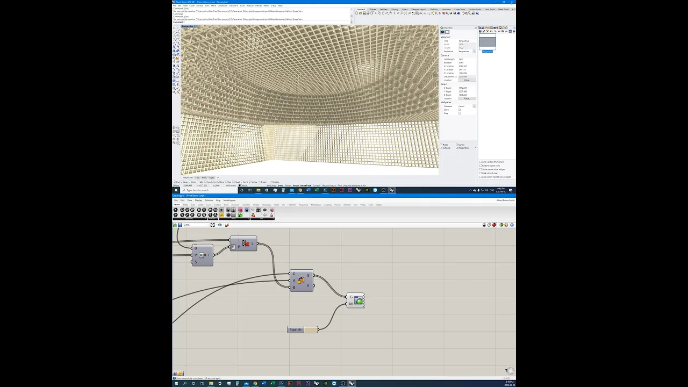Toggle Record History in status bar
This screenshot has width=688, height=387.
pos(329,185)
